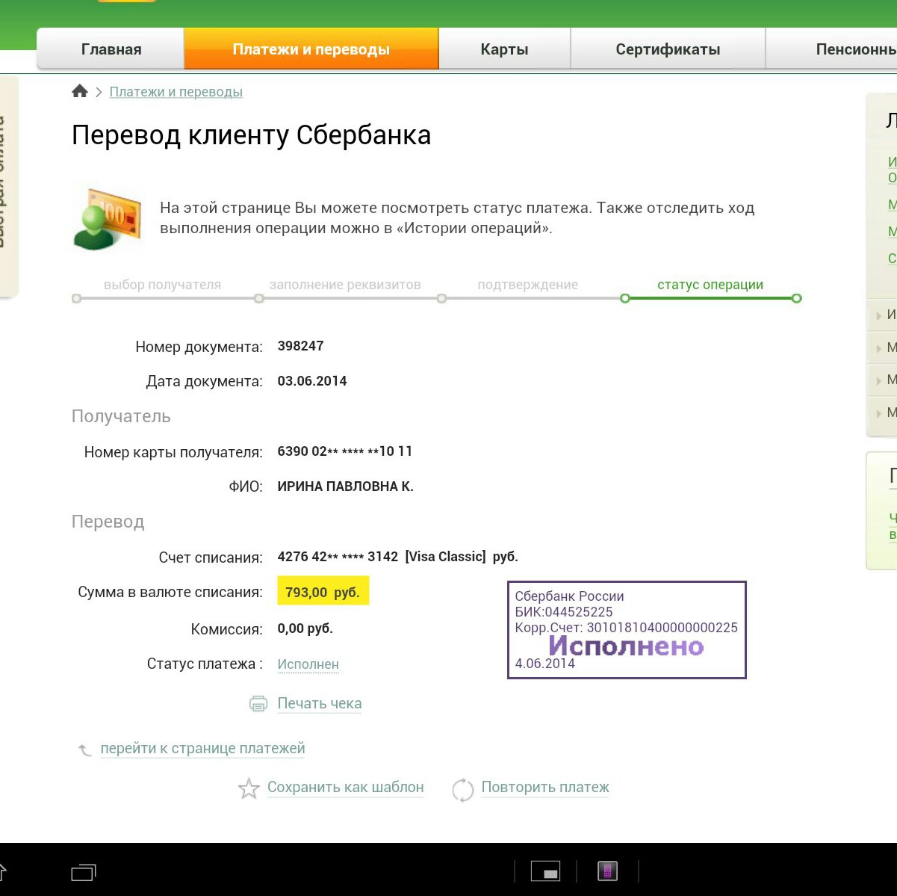The image size is (897, 896).
Task: Click the back arrow icon near payments page link
Action: 84,750
